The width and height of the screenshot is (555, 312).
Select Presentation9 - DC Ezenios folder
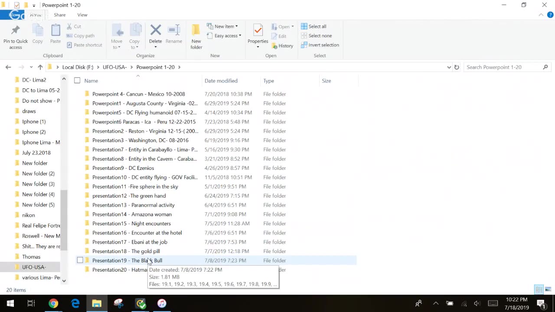tap(123, 168)
